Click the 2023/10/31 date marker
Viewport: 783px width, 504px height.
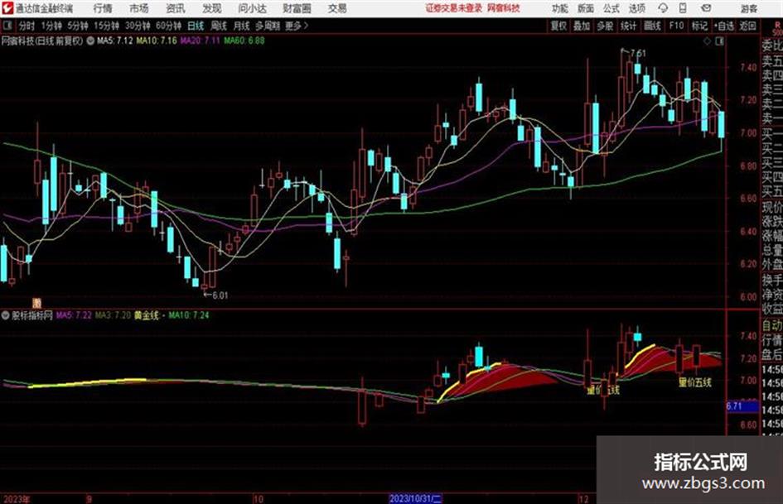(x=415, y=498)
